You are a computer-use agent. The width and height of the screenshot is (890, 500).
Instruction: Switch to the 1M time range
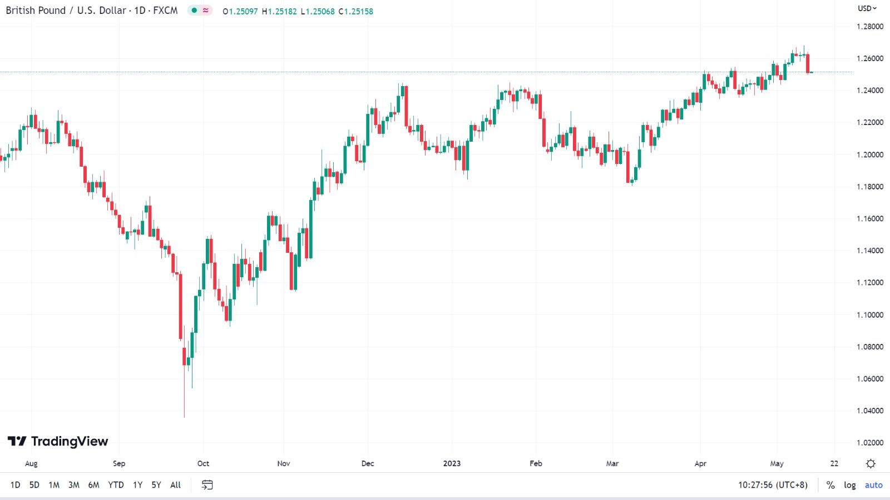(54, 485)
